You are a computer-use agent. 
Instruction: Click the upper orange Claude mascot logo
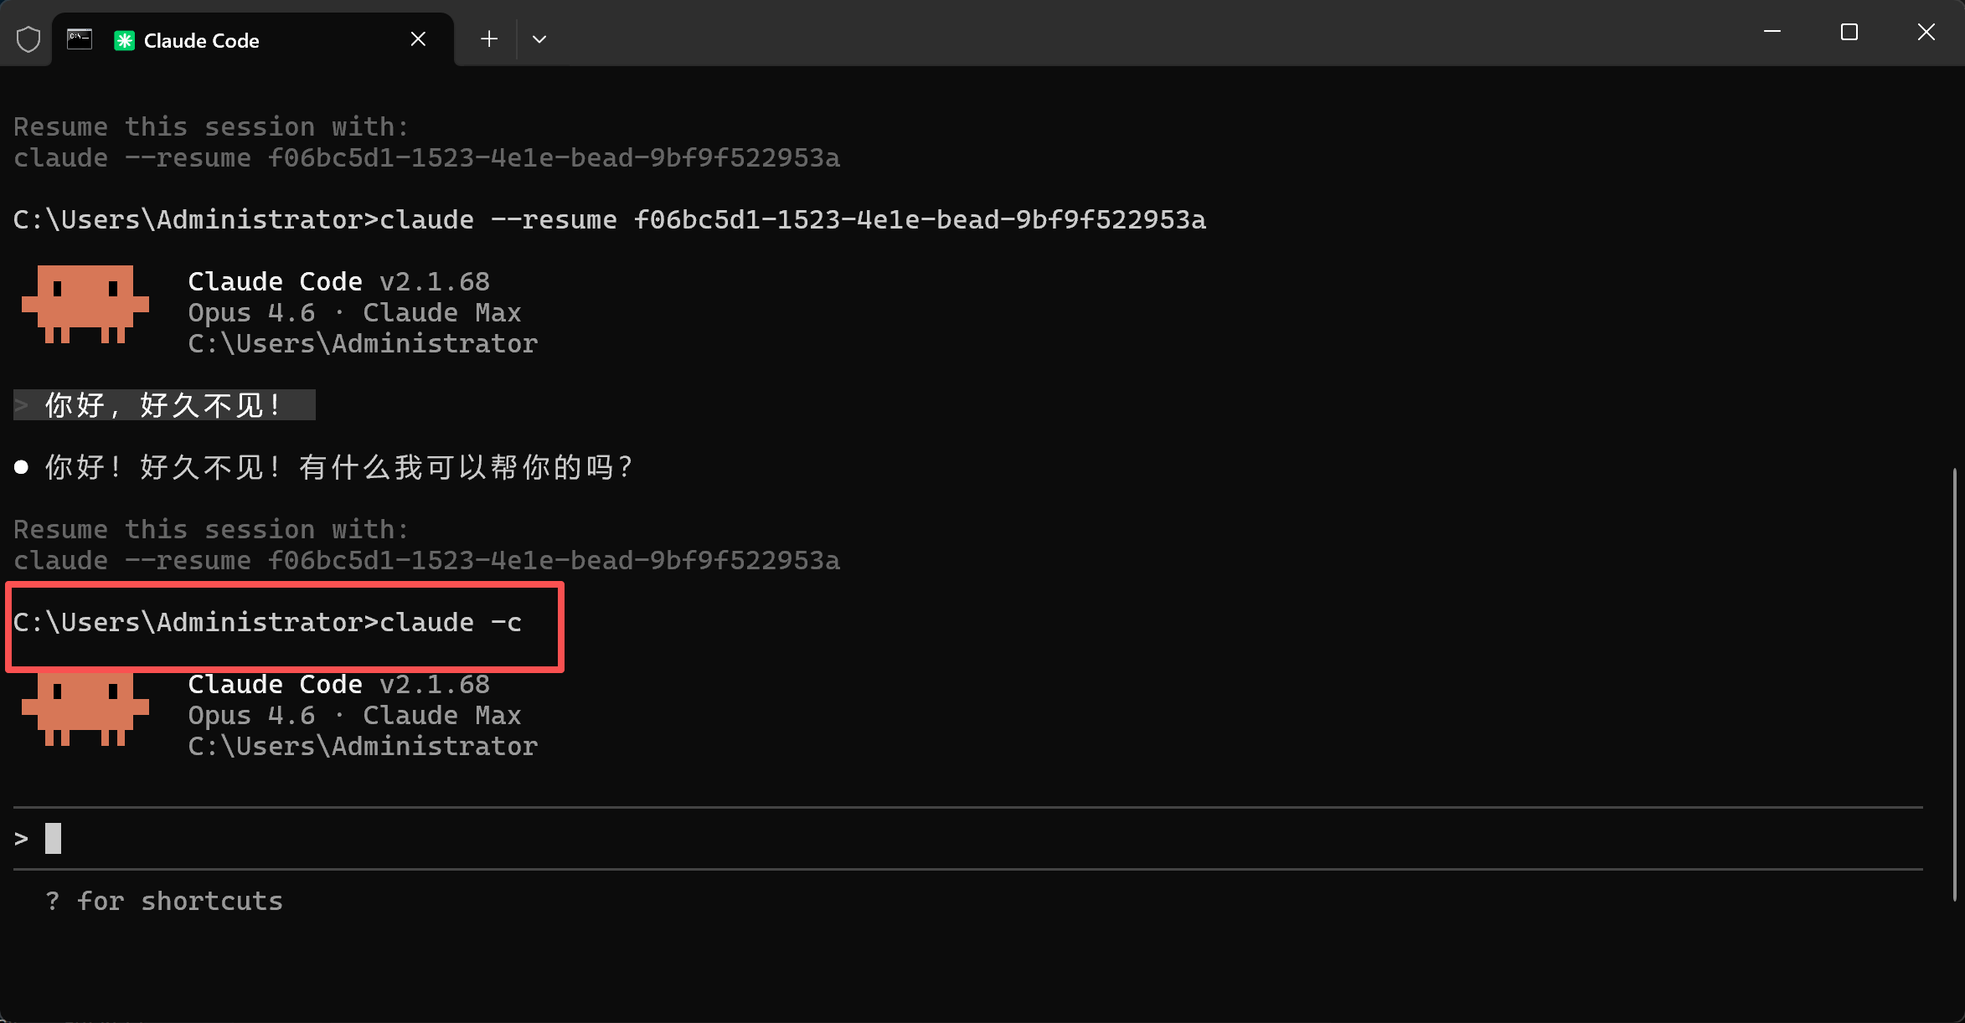(x=85, y=304)
